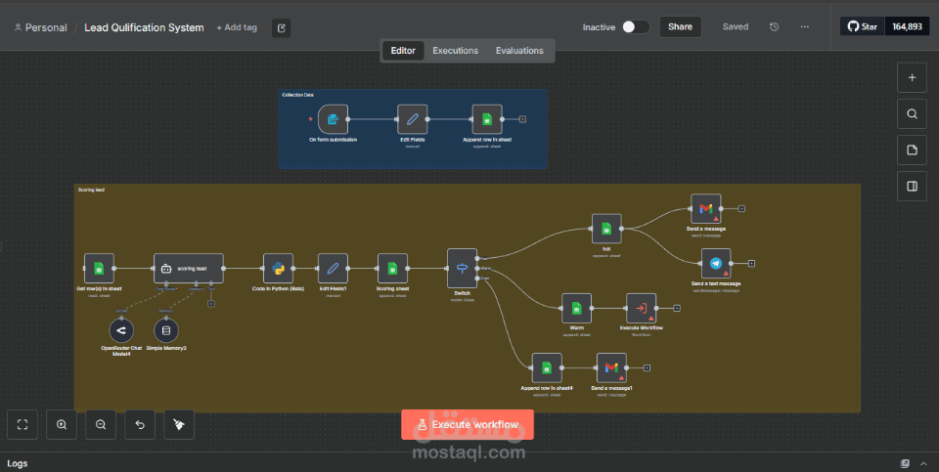Toggle the Inactive workflow switch
Screen dimensions: 939x472
tap(636, 27)
